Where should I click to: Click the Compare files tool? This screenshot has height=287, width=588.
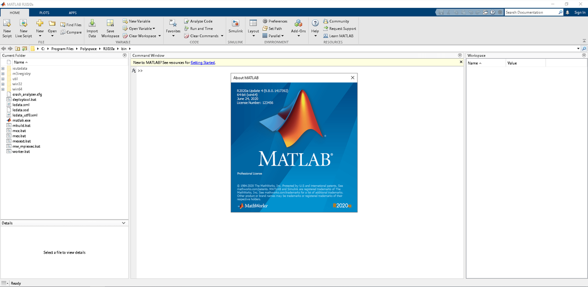71,32
